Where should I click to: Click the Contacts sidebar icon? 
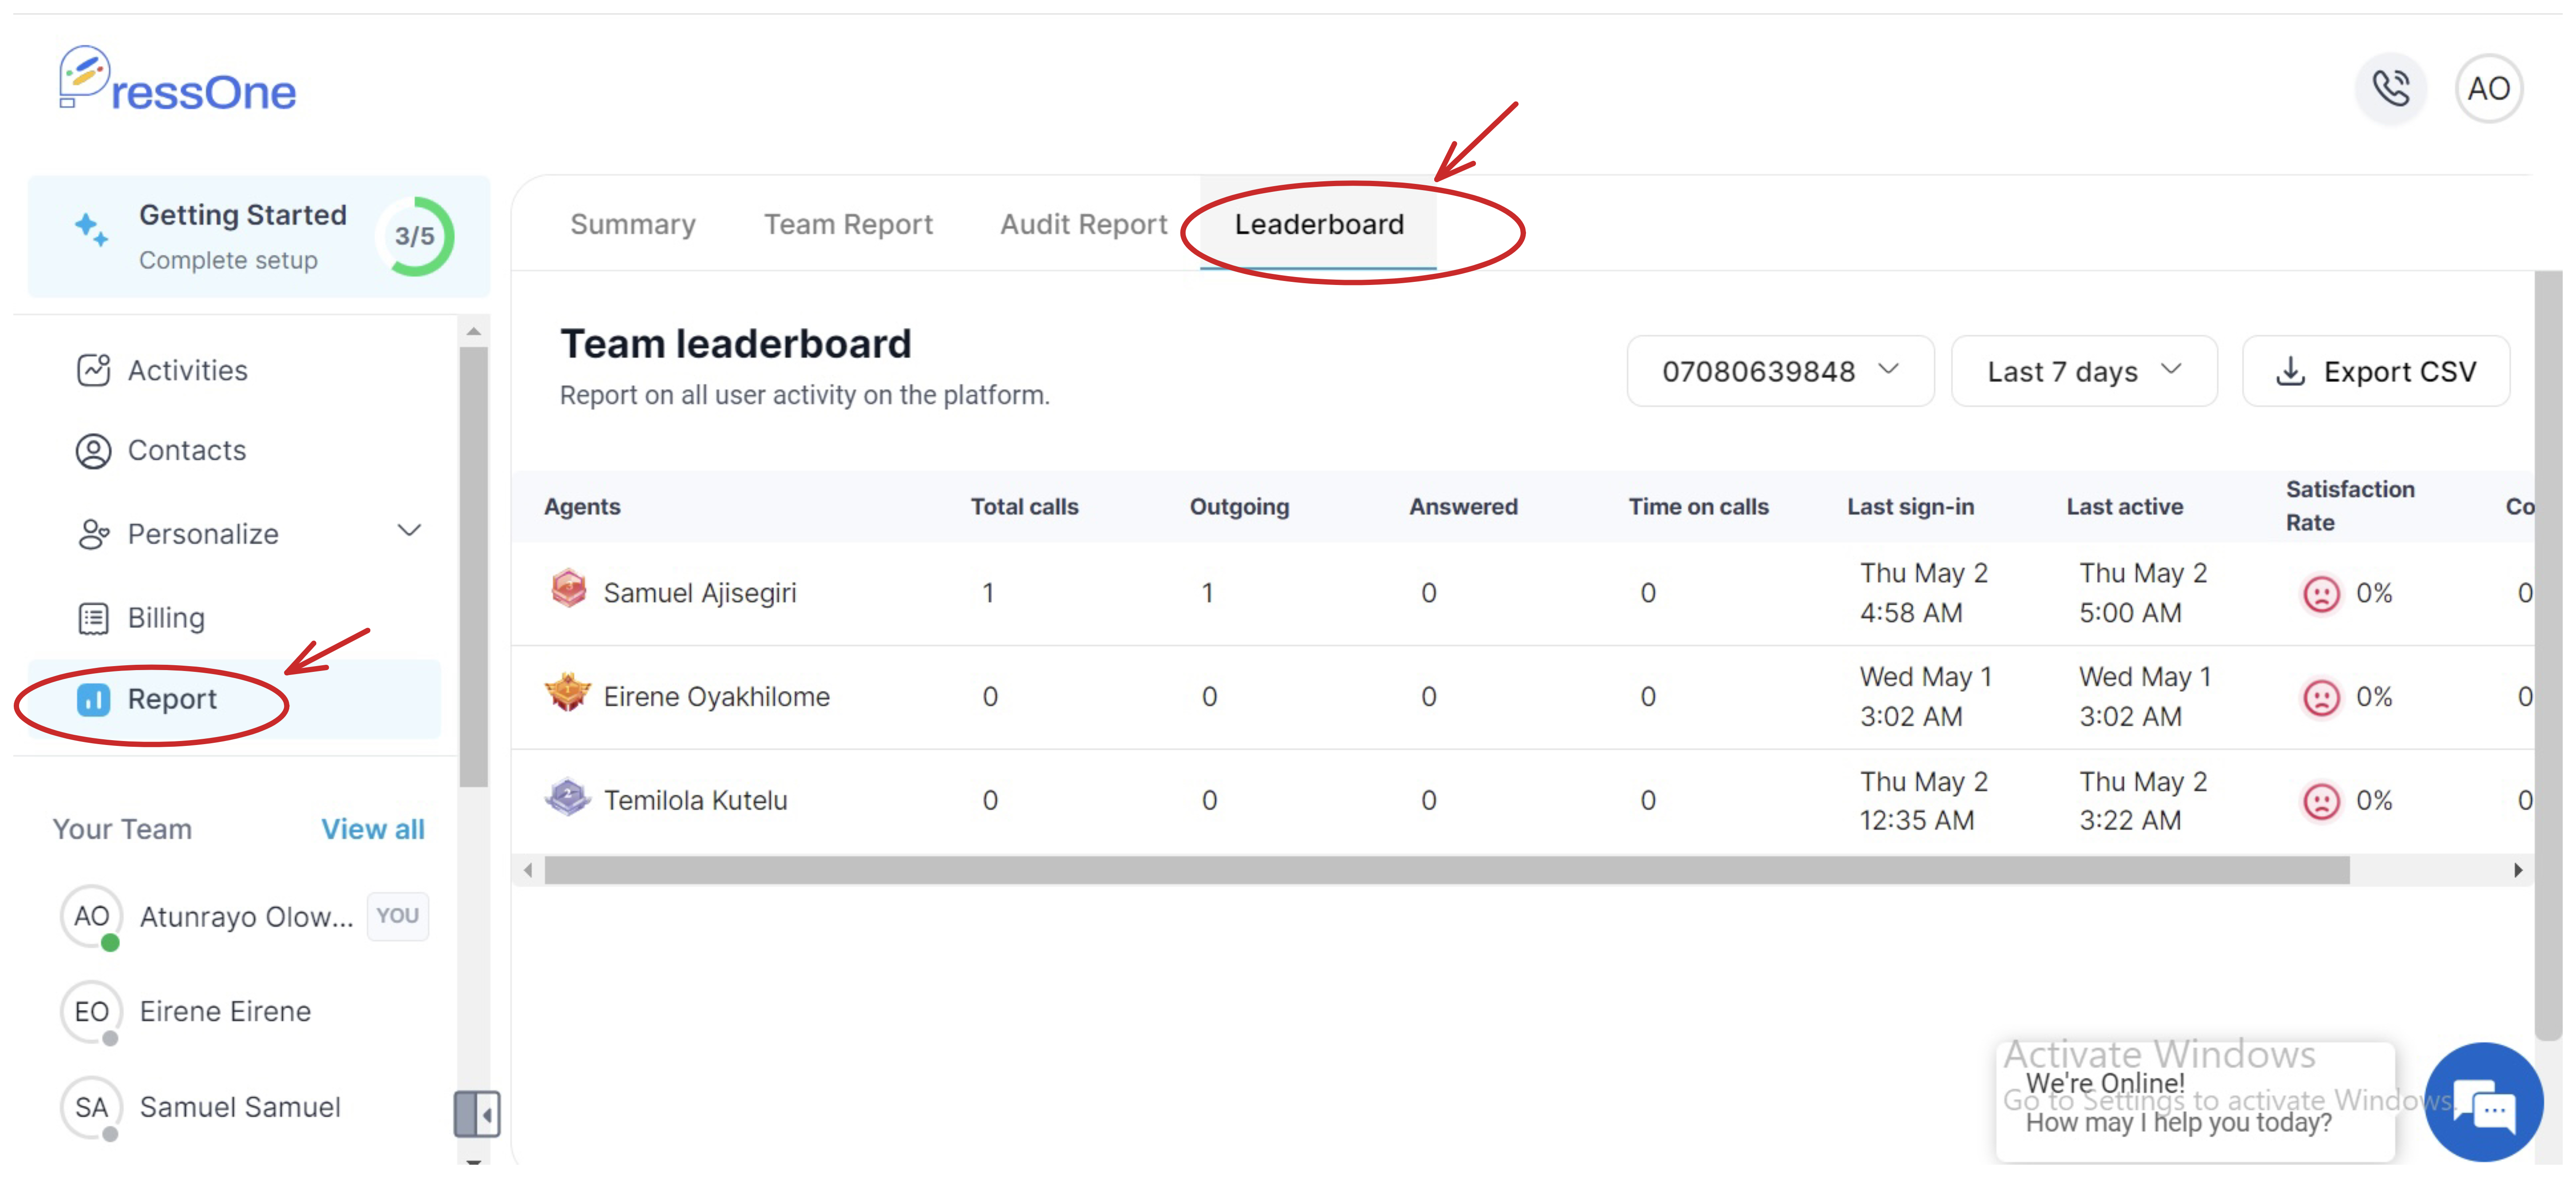(x=93, y=451)
